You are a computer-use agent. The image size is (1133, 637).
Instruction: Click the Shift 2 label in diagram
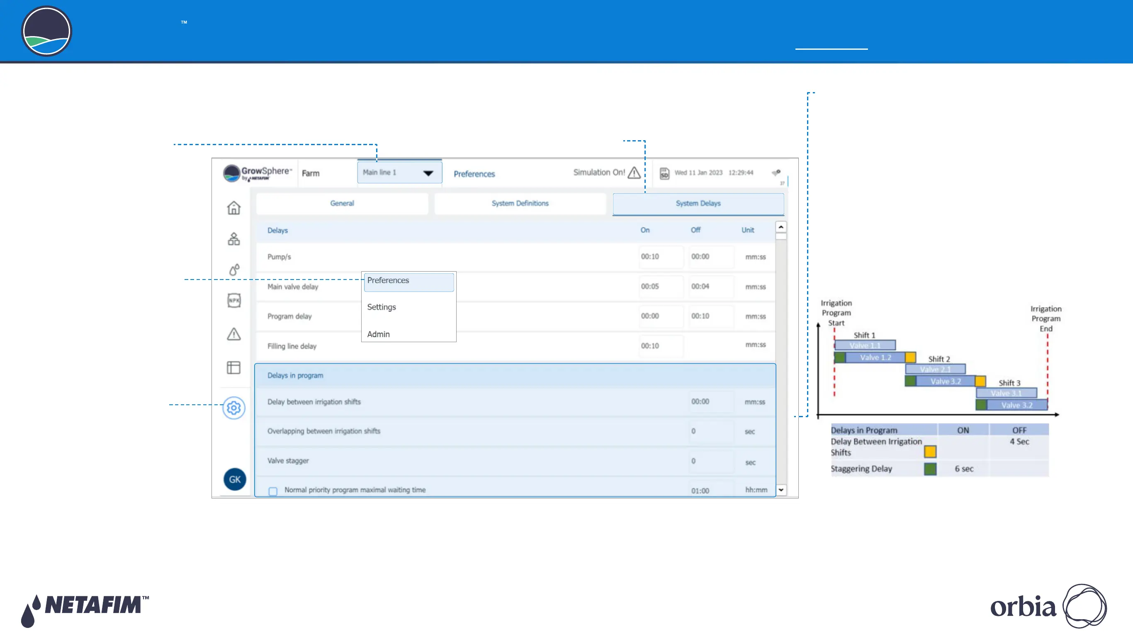click(939, 359)
